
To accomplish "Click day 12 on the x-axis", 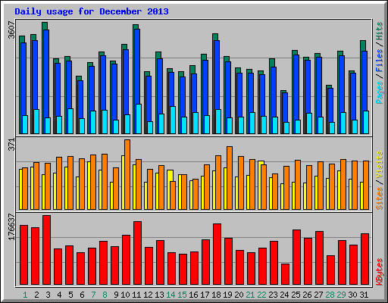I will coord(148,295).
